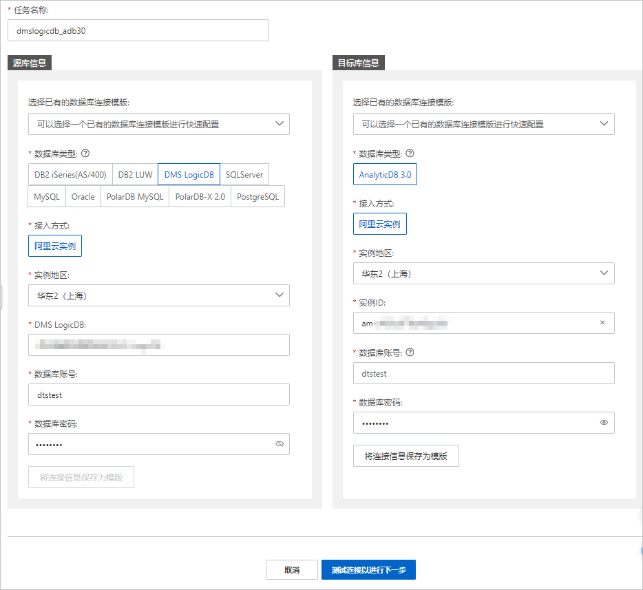The width and height of the screenshot is (643, 590).
Task: Select DB2 iSeries(AS/400) database type
Action: pyautogui.click(x=70, y=175)
